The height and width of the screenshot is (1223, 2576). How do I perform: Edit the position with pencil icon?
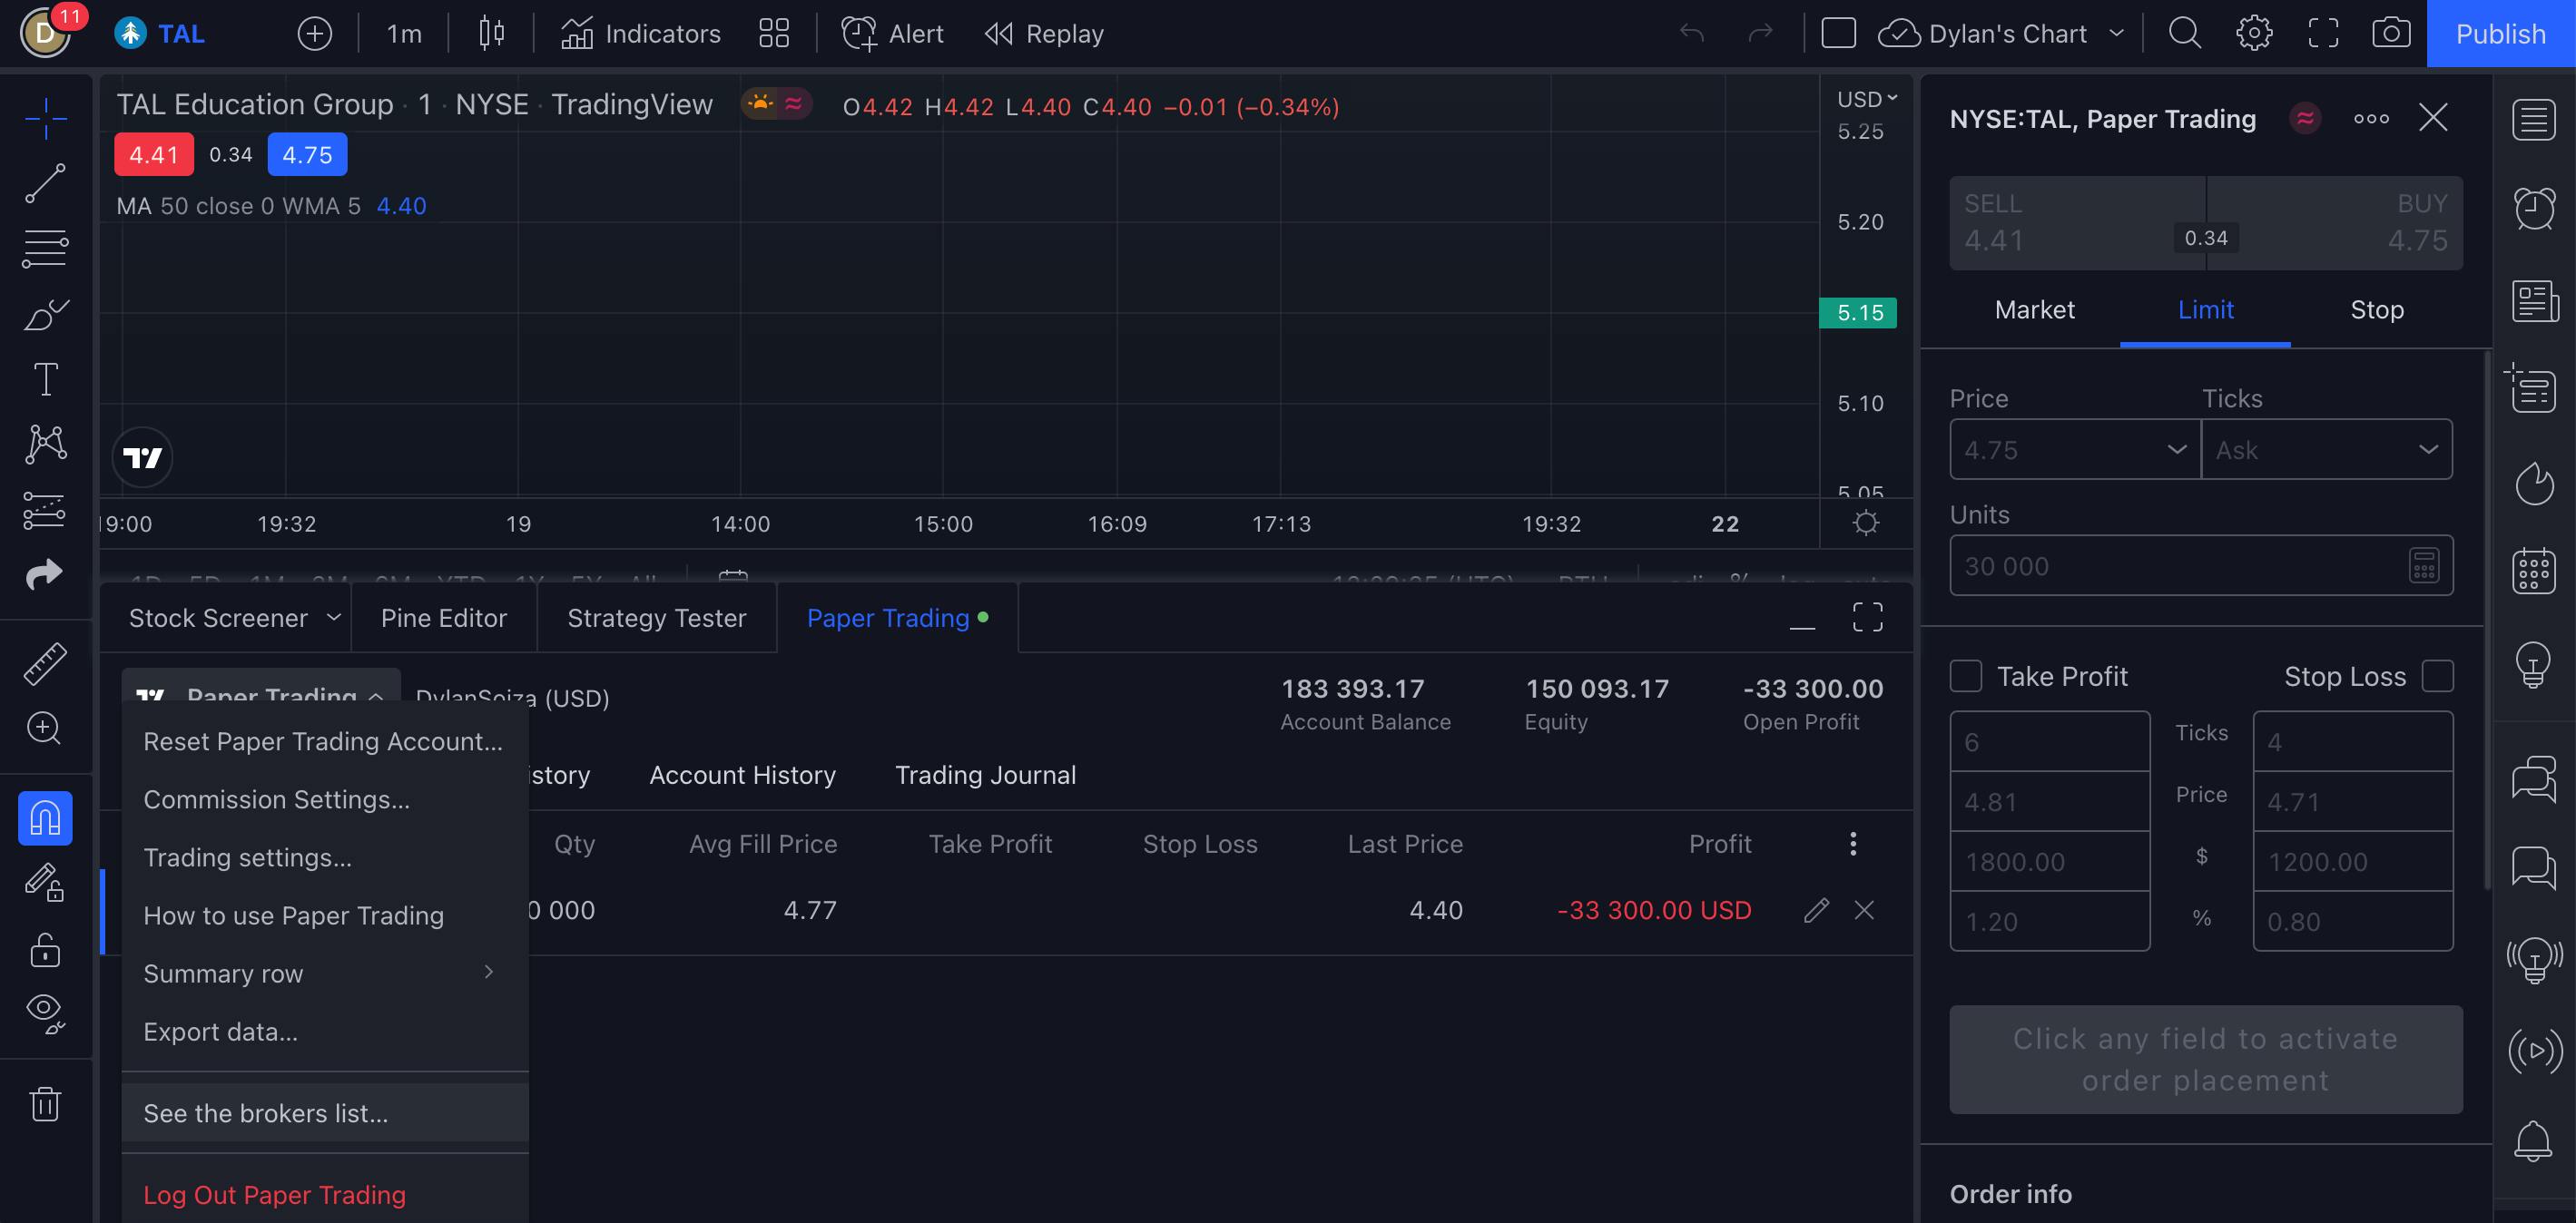(x=1817, y=910)
